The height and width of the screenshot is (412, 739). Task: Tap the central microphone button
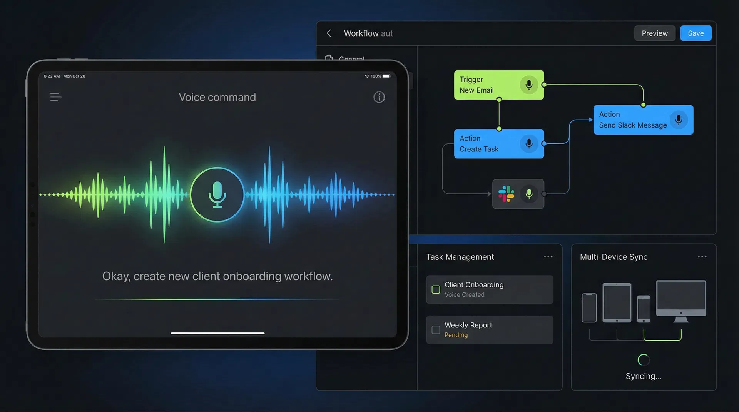[217, 194]
